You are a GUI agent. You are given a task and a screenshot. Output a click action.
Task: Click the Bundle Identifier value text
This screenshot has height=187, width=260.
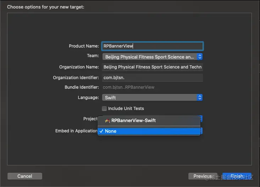click(x=129, y=87)
